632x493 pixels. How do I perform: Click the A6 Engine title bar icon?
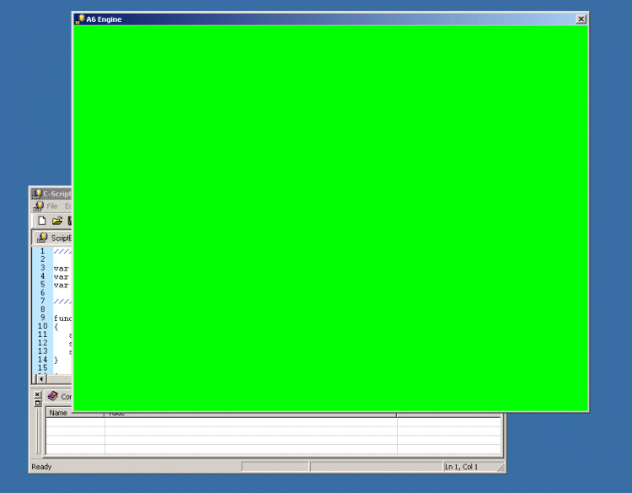80,19
